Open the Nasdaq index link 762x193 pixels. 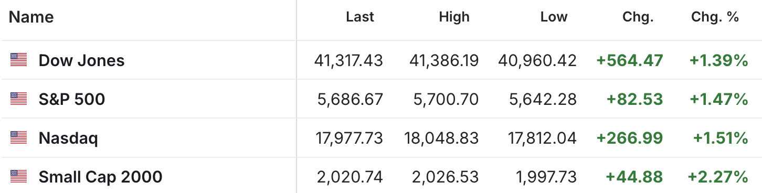click(x=68, y=138)
